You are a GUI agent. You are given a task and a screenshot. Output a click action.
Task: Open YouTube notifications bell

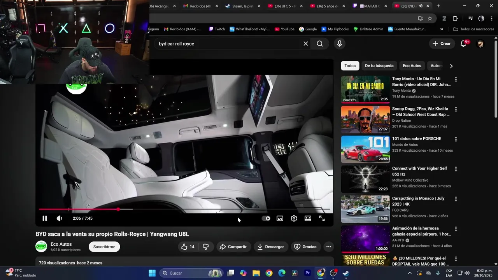pos(463,44)
